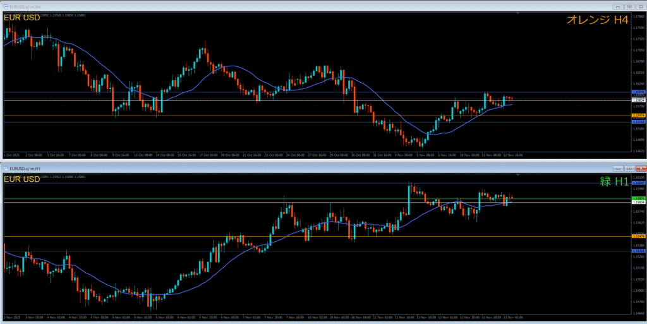Select the 緑 H1 text label

click(x=614, y=182)
